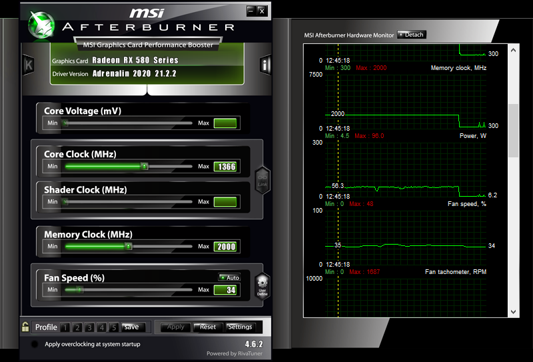This screenshot has width=533, height=362.
Task: Select profile slot 2
Action: pyautogui.click(x=77, y=327)
